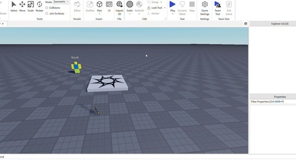The height and width of the screenshot is (166, 296).
Task: Open the UI insert tool
Action: [x=109, y=6]
